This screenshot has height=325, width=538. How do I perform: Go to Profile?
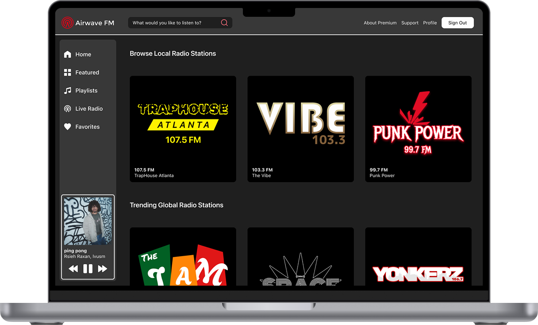(430, 23)
